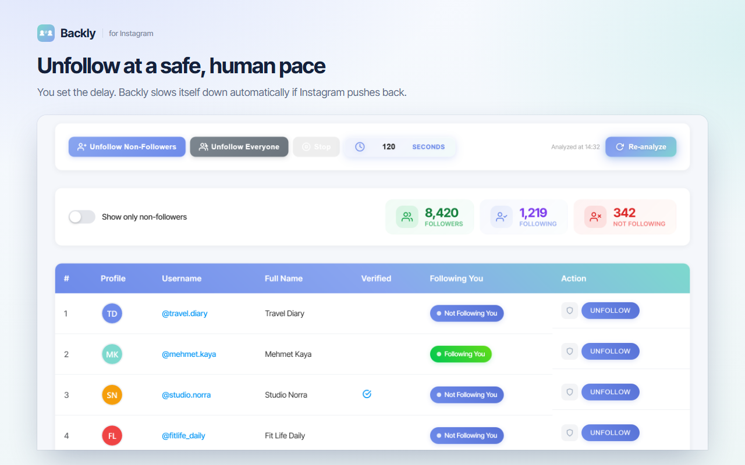Click the clock icon beside 120 seconds

coord(360,147)
